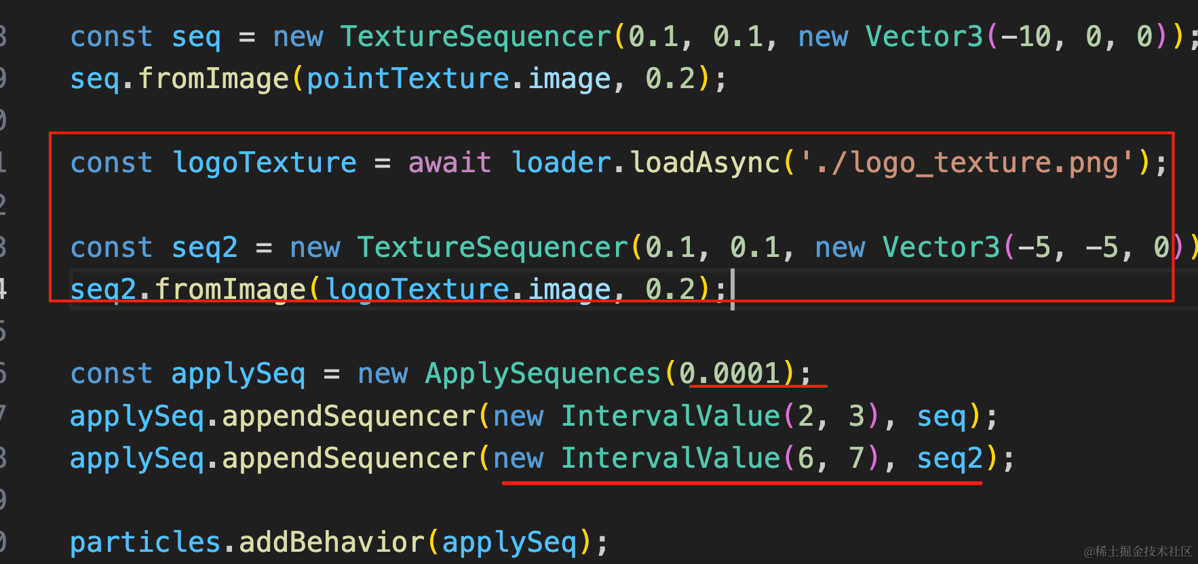
Task: Click the -10 value in the first Vector3
Action: [x=1026, y=37]
